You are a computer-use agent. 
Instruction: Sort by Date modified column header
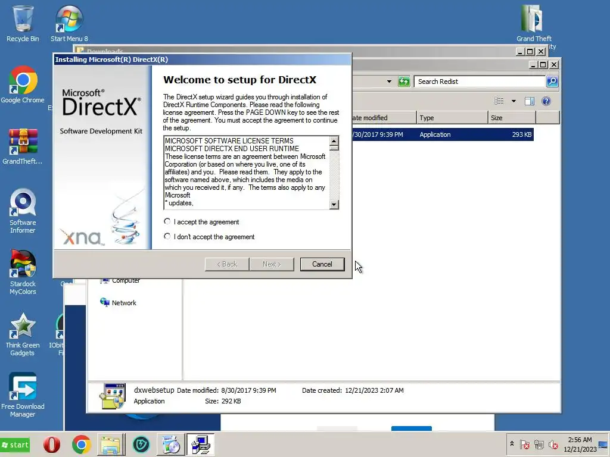click(x=384, y=118)
